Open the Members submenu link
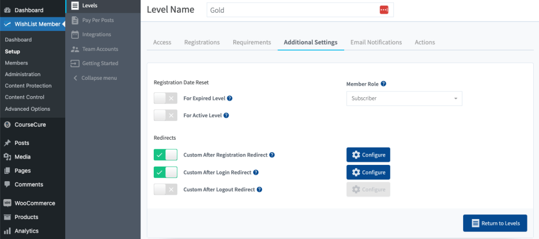 click(16, 63)
